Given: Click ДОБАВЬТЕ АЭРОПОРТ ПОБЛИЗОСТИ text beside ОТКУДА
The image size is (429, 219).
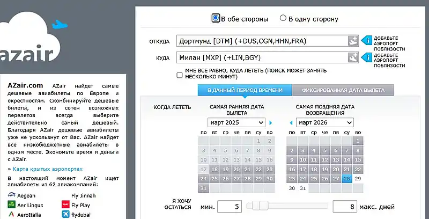Looking at the screenshot, I should coord(389,43).
